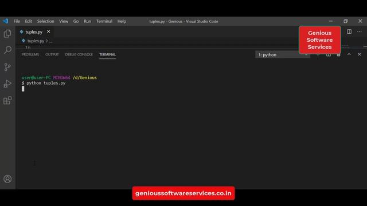
Task: Split the editor to the right
Action: [349, 31]
